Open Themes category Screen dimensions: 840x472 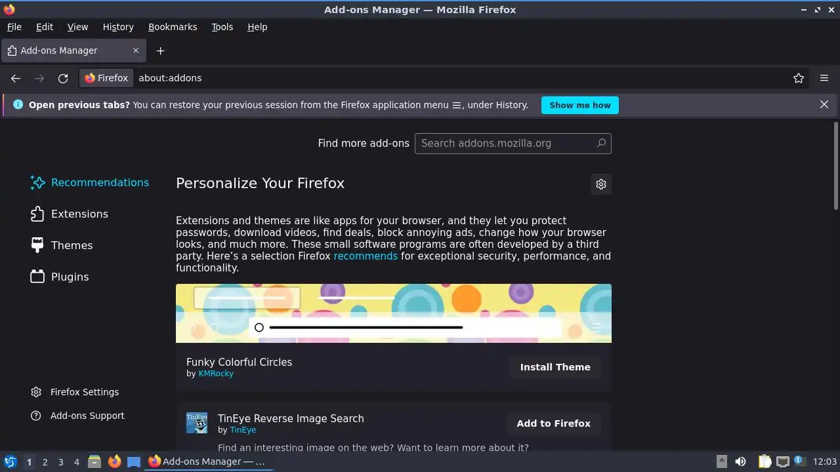coord(62,245)
